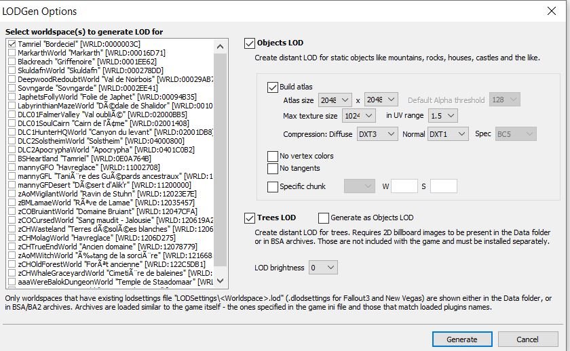Image resolution: width=570 pixels, height=351 pixels.
Task: Click the Generate button
Action: (x=462, y=339)
